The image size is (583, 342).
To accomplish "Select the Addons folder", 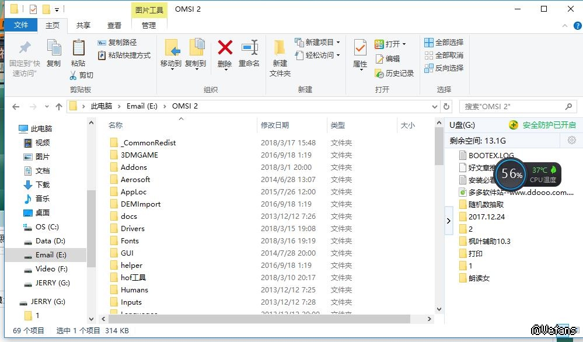I will (134, 167).
